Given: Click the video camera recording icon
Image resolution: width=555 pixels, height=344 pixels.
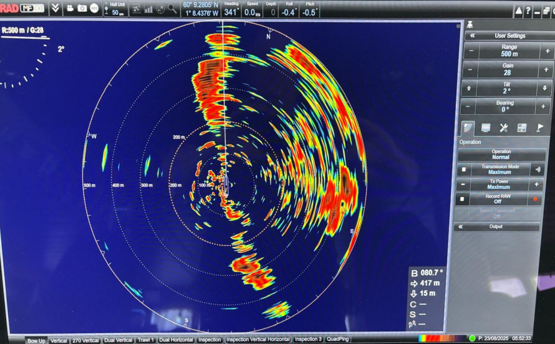Looking at the screenshot, I should click(x=70, y=8).
